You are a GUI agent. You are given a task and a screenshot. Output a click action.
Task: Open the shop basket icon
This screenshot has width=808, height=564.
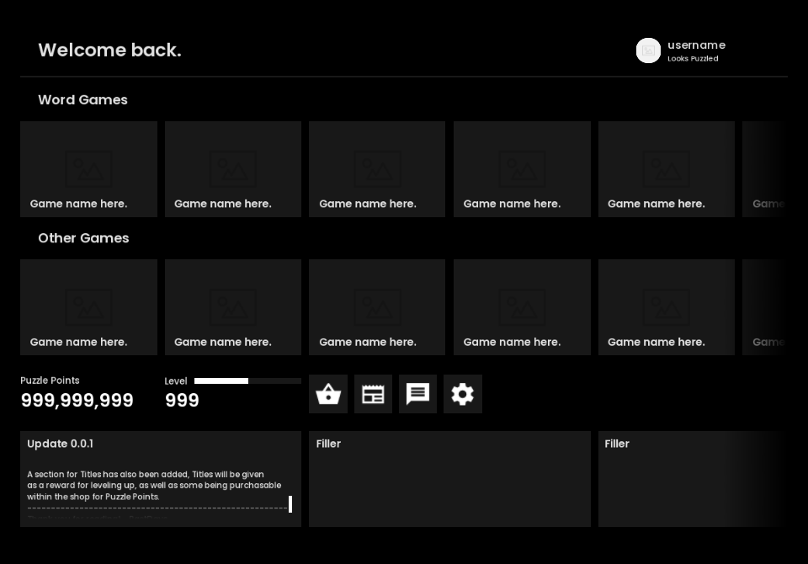[x=328, y=394]
